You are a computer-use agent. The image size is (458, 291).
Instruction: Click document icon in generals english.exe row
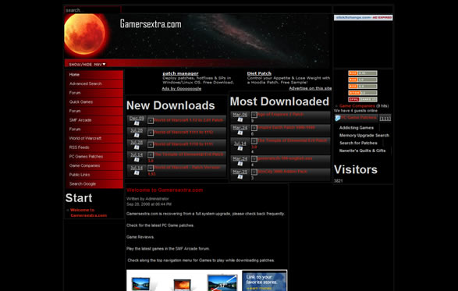pos(240,163)
